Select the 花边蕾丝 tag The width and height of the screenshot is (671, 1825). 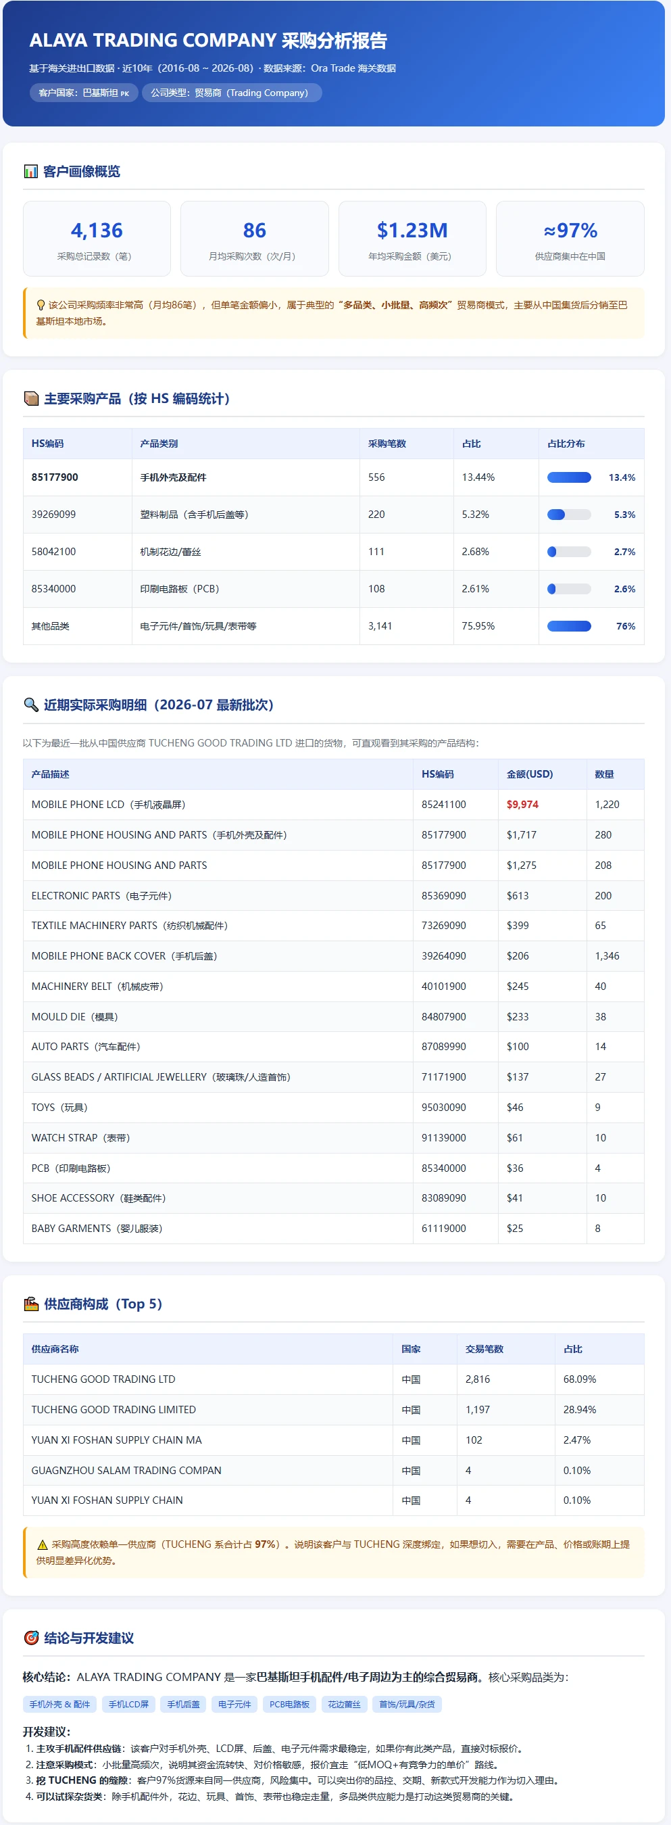344,1705
